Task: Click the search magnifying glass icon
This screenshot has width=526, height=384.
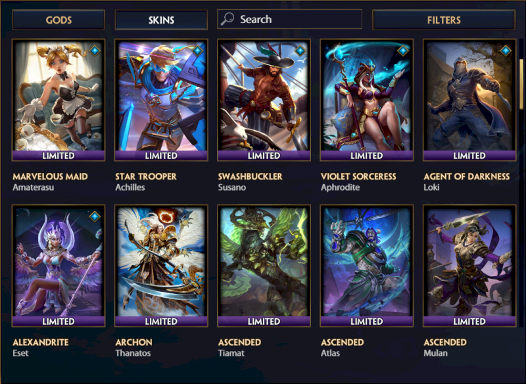Action: point(227,19)
